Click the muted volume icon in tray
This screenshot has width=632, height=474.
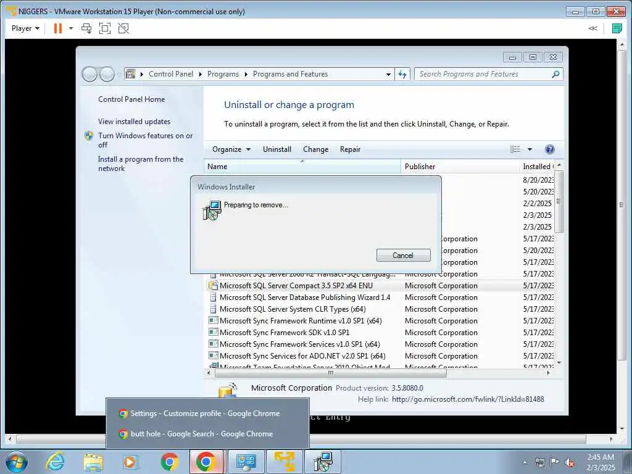pos(570,462)
